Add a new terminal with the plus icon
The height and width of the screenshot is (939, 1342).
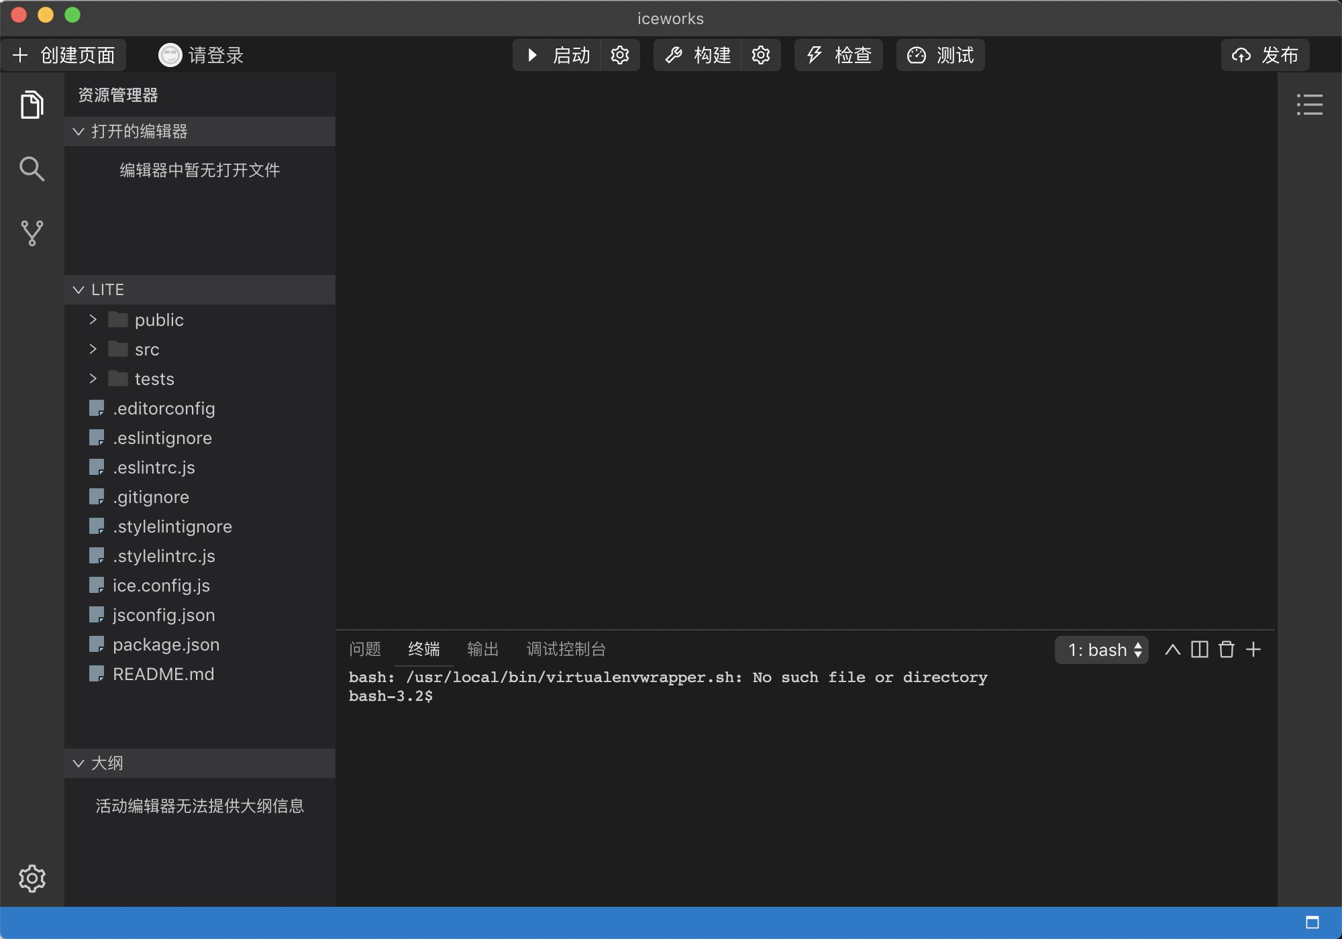(1253, 649)
